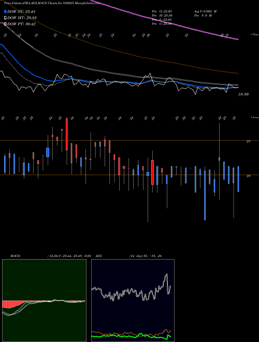259x342 pixels.
Task: Click the 'Pre L: 22.05' value
Action: pos(162,20)
